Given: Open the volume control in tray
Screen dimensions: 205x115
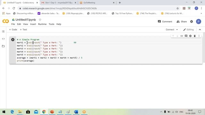Looking at the screenshot, I should pos(176,112).
